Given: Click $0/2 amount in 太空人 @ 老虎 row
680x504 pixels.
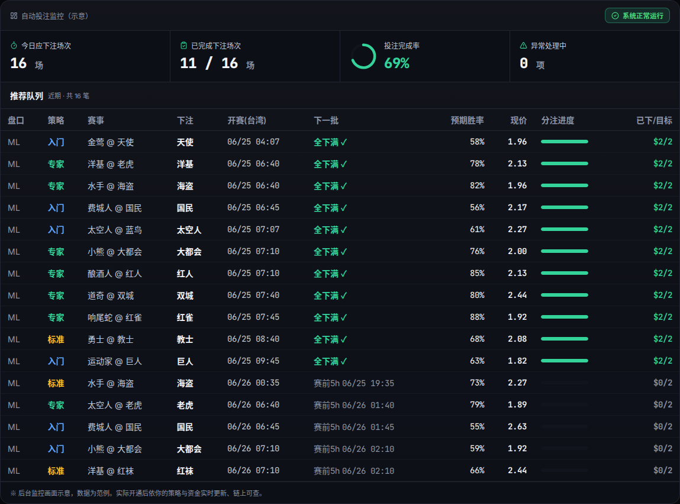Looking at the screenshot, I should (x=663, y=405).
